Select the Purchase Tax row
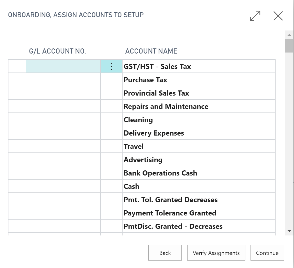The height and width of the screenshot is (268, 294). coord(141,80)
